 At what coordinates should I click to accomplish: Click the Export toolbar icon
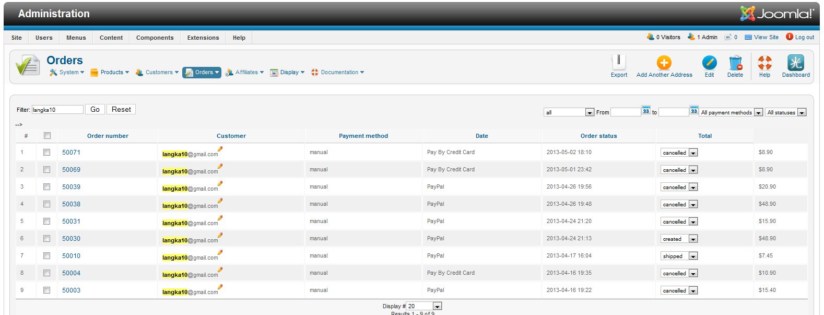click(619, 62)
